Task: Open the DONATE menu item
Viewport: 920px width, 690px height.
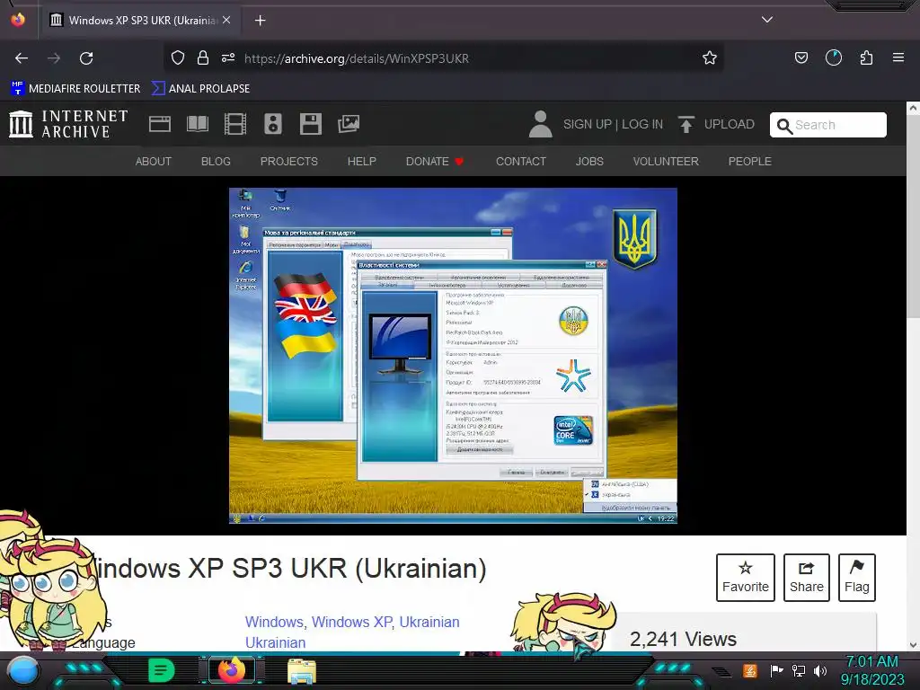Action: 435,162
